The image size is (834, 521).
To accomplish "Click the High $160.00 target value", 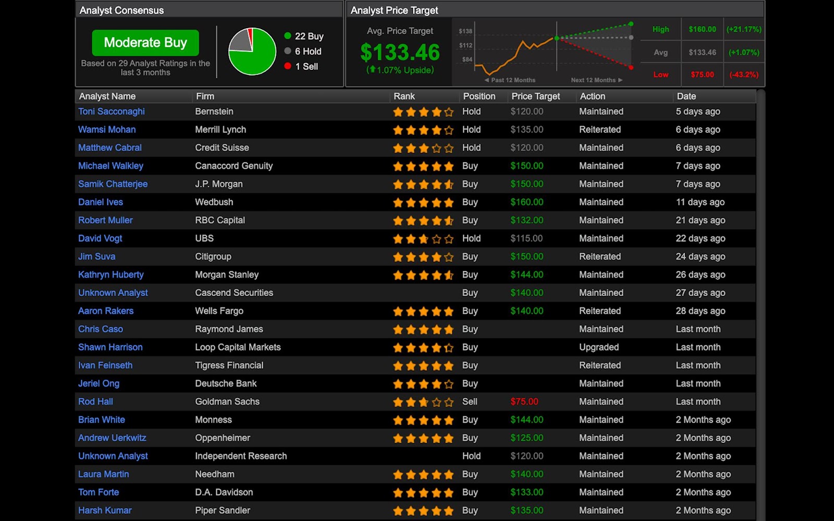I will [702, 29].
